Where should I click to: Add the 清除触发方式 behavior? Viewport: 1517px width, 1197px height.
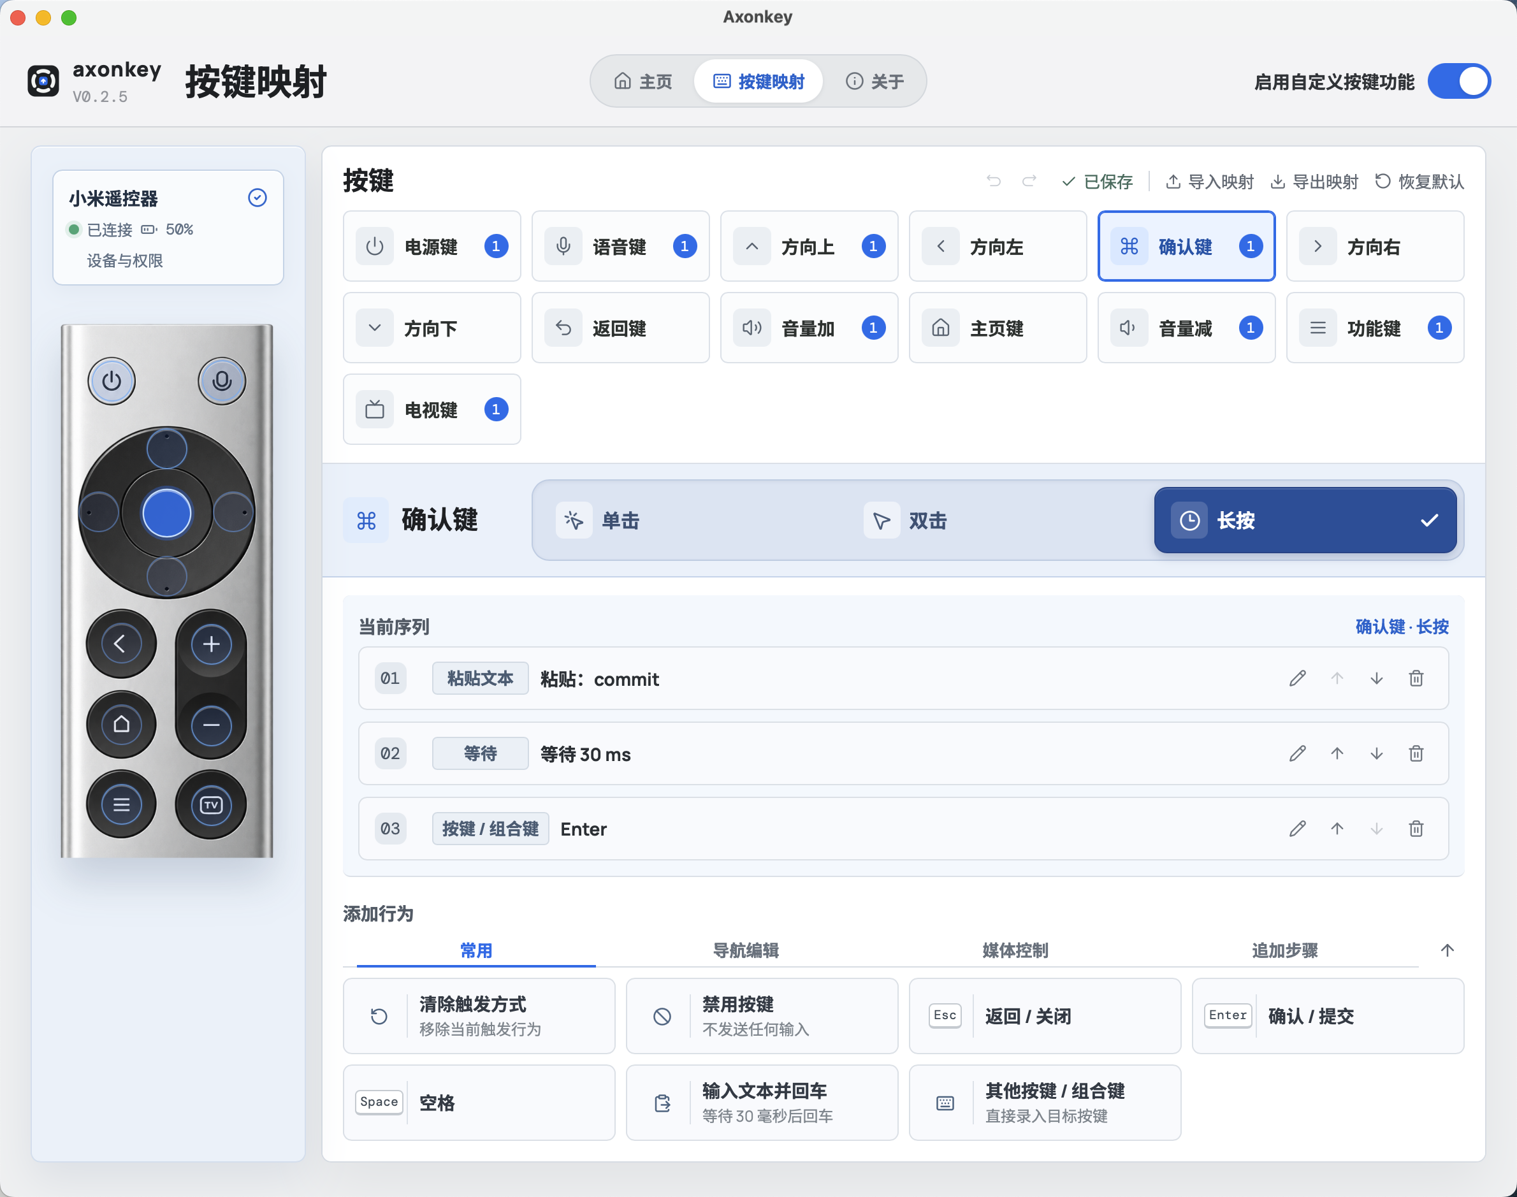click(479, 1015)
